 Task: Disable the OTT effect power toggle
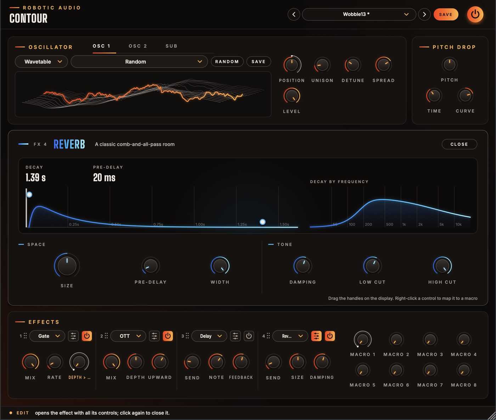click(168, 336)
